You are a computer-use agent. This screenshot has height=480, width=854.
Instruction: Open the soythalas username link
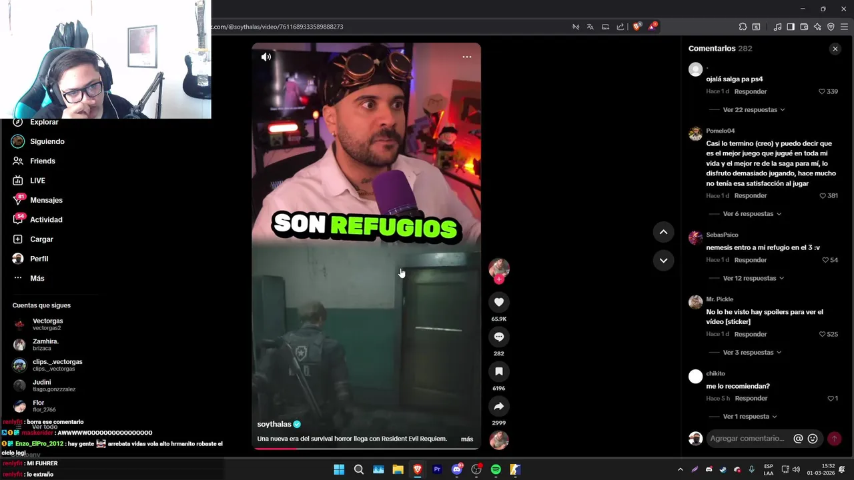(274, 424)
